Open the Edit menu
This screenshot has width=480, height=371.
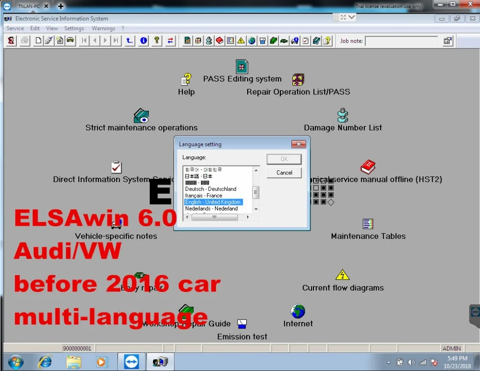35,28
